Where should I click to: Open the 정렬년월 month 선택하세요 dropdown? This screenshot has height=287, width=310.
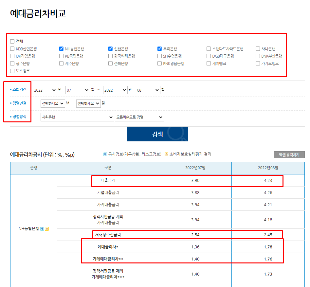pyautogui.click(x=89, y=103)
